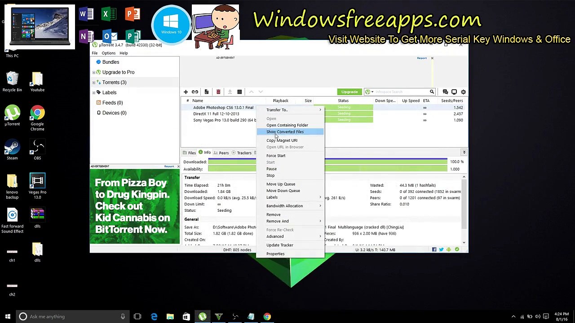Open the Labels submenu in context menu

(x=290, y=197)
